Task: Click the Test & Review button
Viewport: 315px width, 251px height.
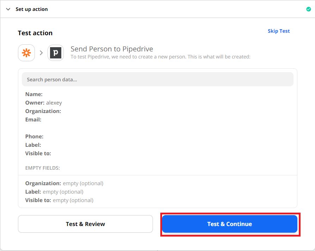Action: 85,224
